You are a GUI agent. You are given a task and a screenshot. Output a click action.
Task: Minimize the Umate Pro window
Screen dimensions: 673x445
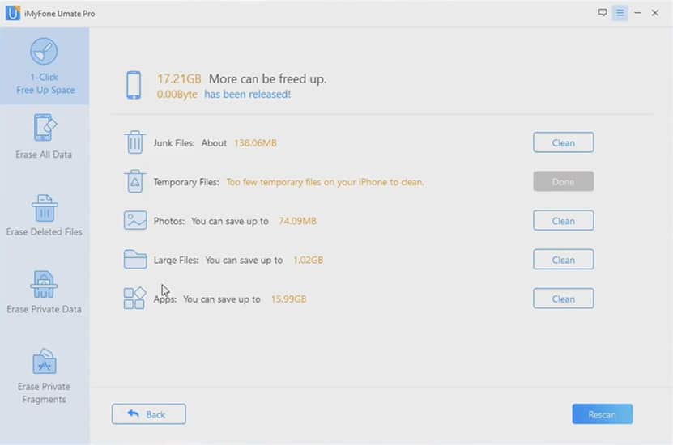pos(638,13)
